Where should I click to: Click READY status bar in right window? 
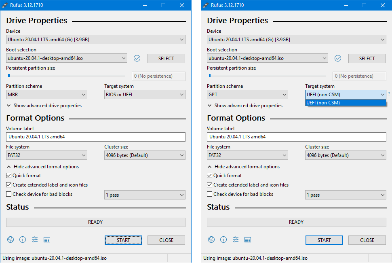[x=297, y=222]
